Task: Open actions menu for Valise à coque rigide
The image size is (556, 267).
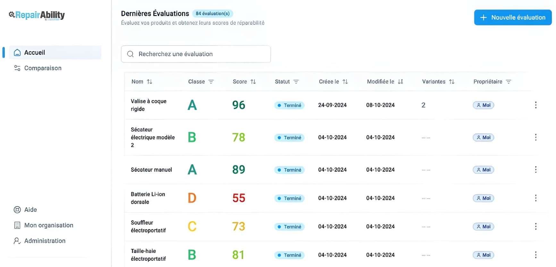Action: click(x=535, y=105)
